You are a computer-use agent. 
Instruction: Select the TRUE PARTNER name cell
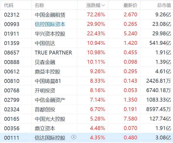(x=53, y=53)
